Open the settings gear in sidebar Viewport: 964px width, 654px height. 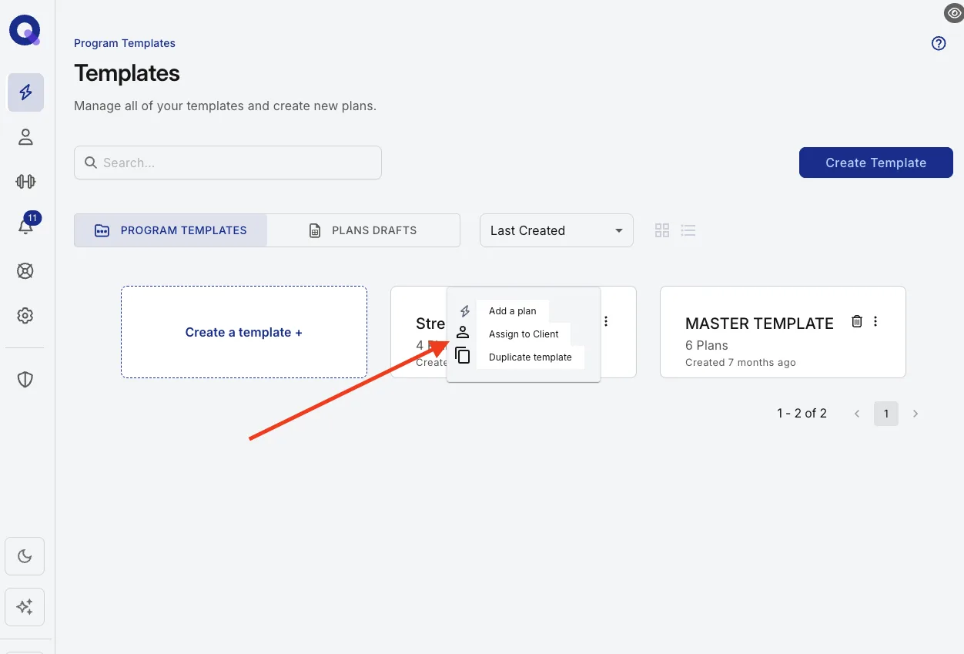point(25,316)
